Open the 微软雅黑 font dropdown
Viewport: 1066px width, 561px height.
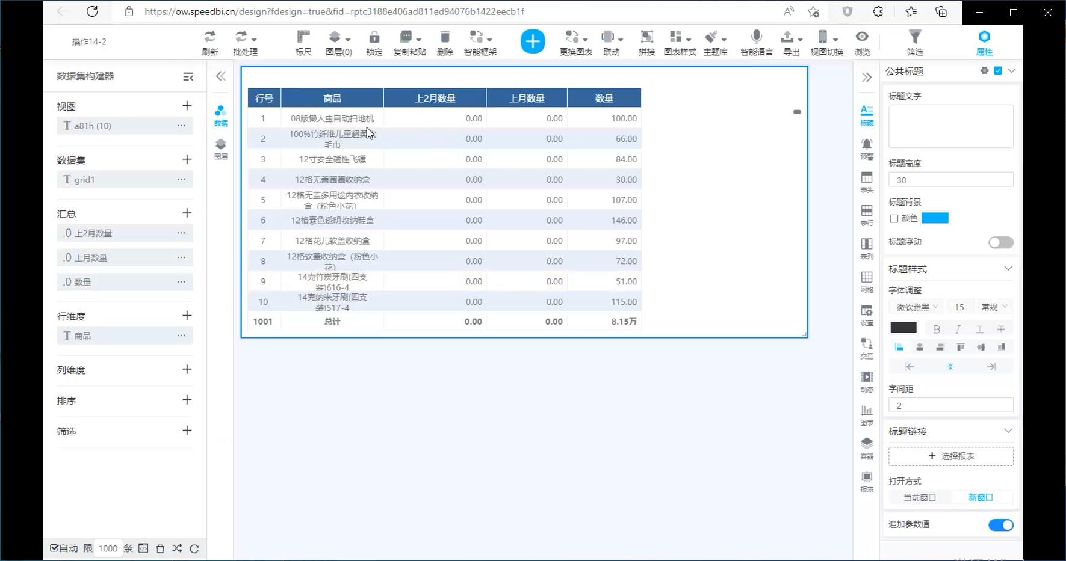click(x=917, y=307)
